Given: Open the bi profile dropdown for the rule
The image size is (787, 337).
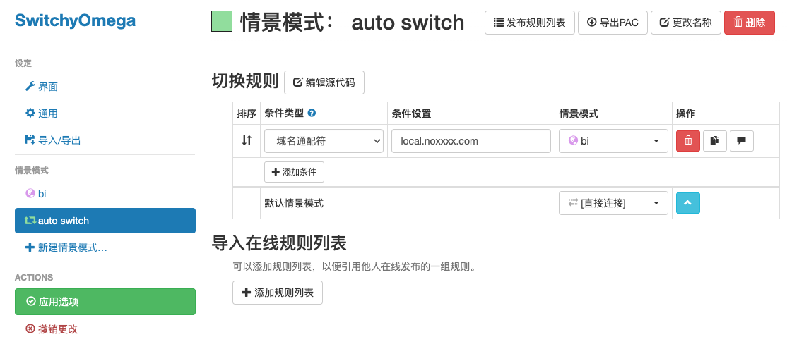Looking at the screenshot, I should click(613, 141).
